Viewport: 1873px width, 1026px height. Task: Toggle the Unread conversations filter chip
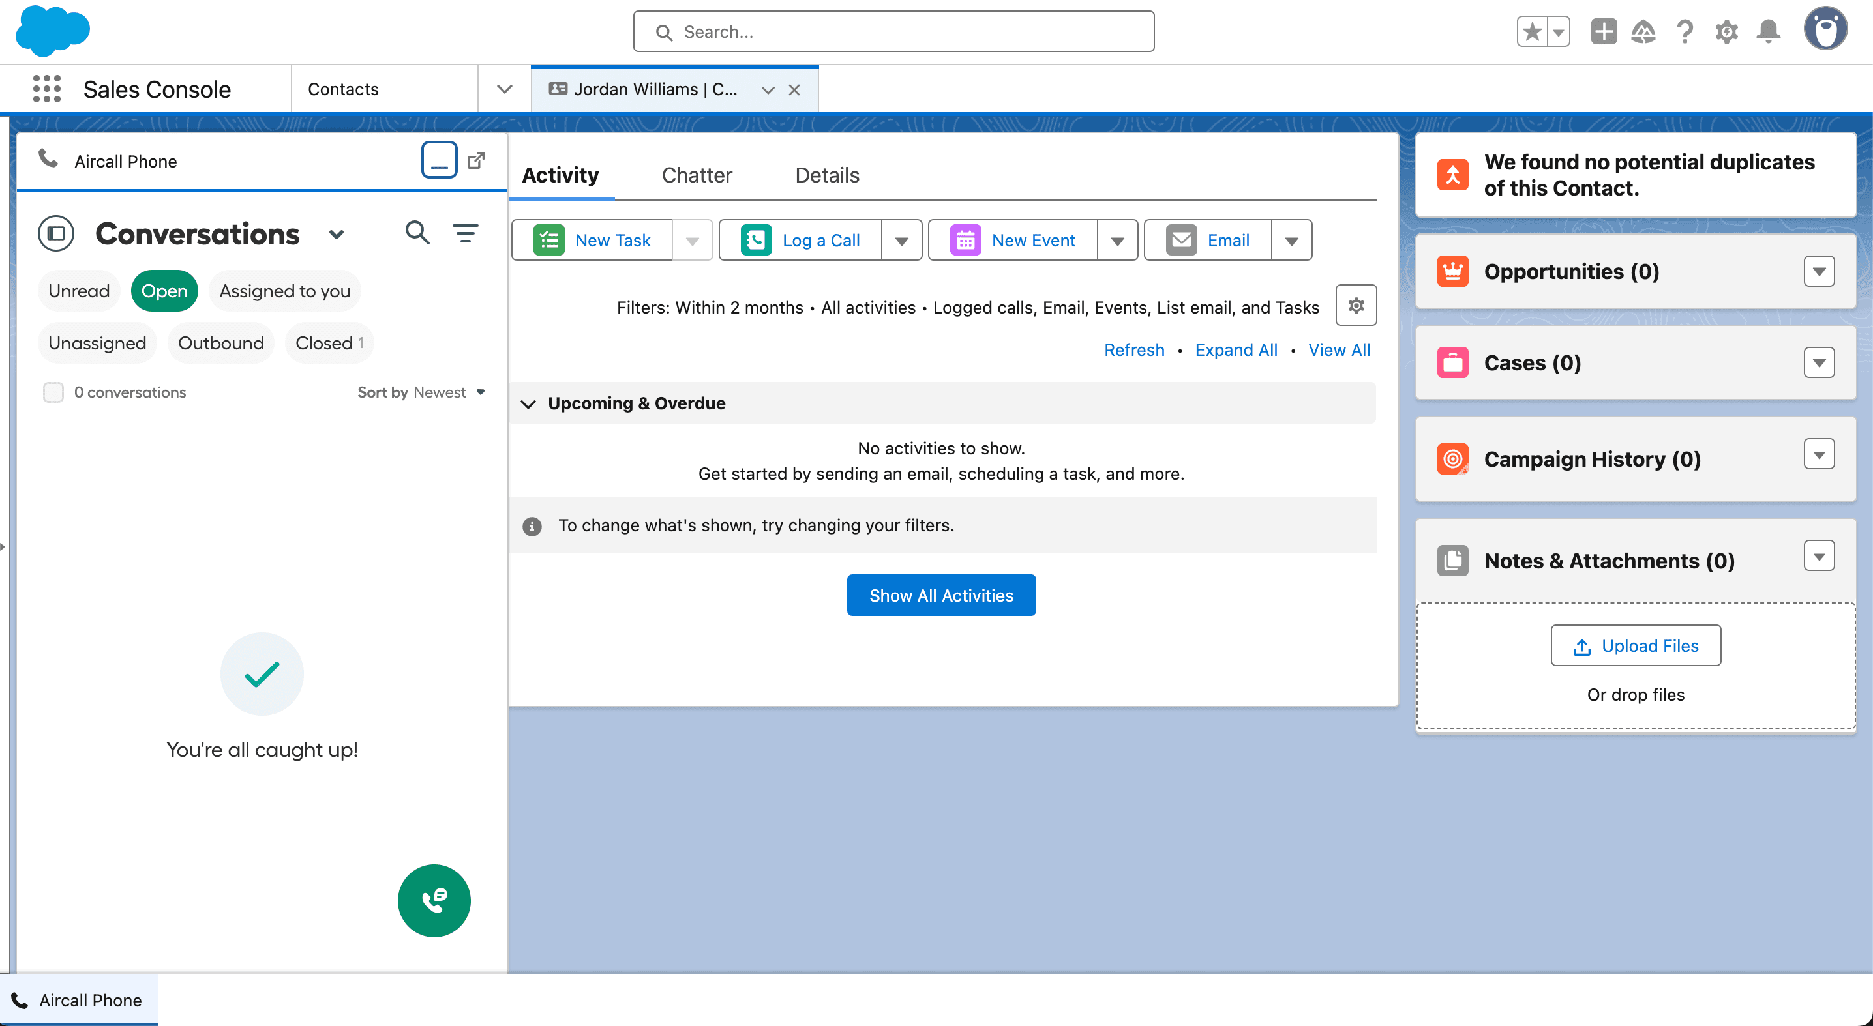(x=78, y=291)
